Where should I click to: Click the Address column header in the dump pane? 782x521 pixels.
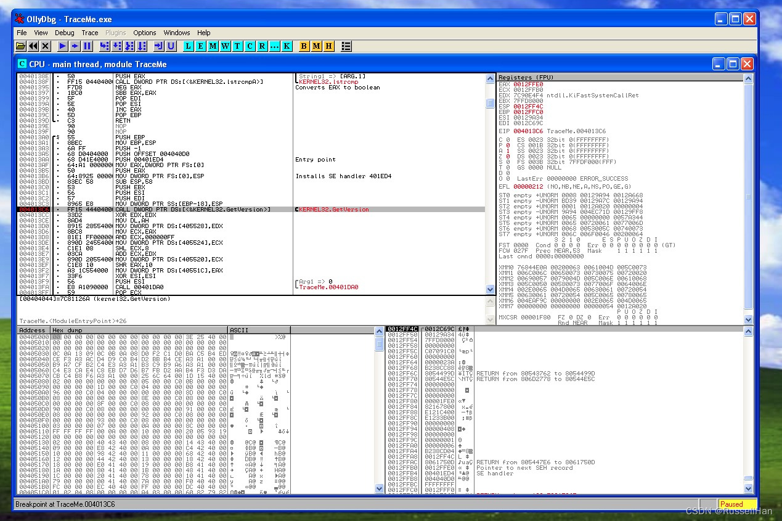[x=34, y=330]
